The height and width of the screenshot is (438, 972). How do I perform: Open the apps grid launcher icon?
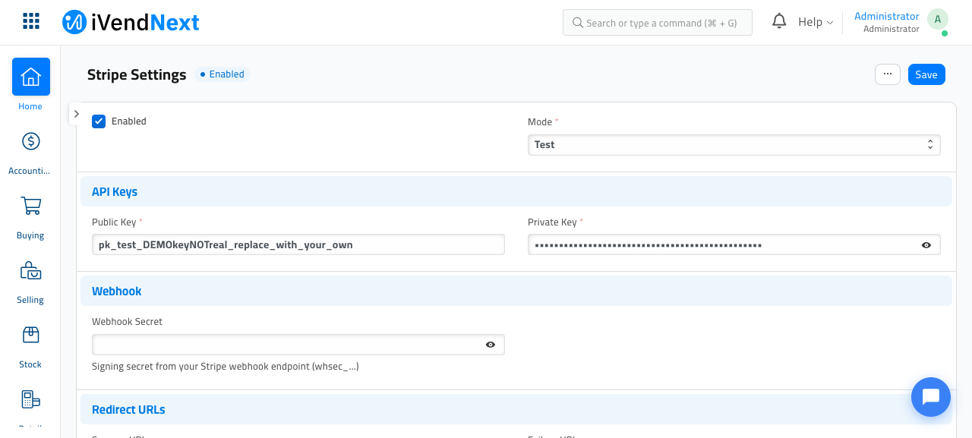(x=31, y=21)
